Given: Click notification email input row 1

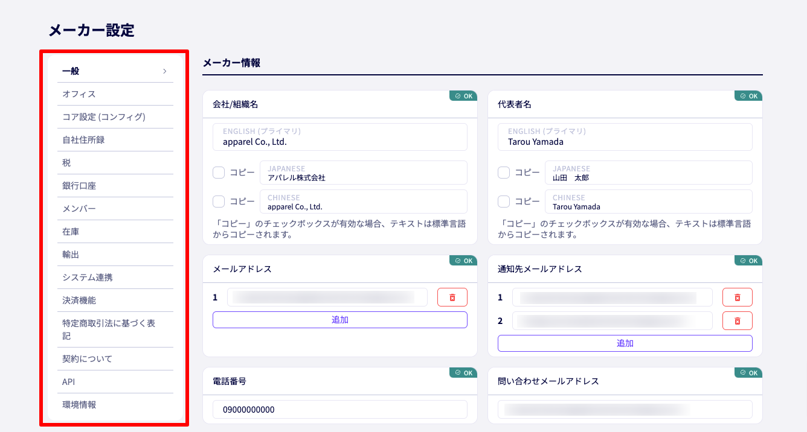Looking at the screenshot, I should (x=612, y=297).
